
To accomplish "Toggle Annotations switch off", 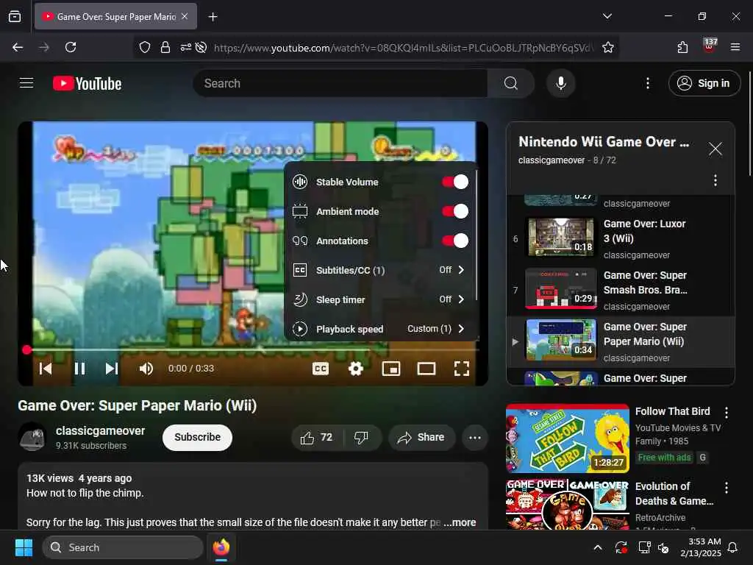I will pos(454,241).
